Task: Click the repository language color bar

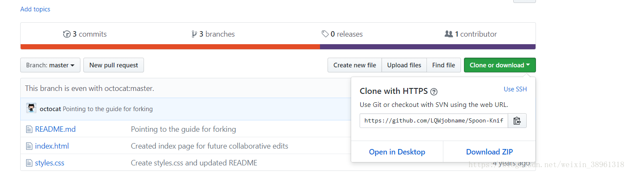Action: tap(278, 47)
